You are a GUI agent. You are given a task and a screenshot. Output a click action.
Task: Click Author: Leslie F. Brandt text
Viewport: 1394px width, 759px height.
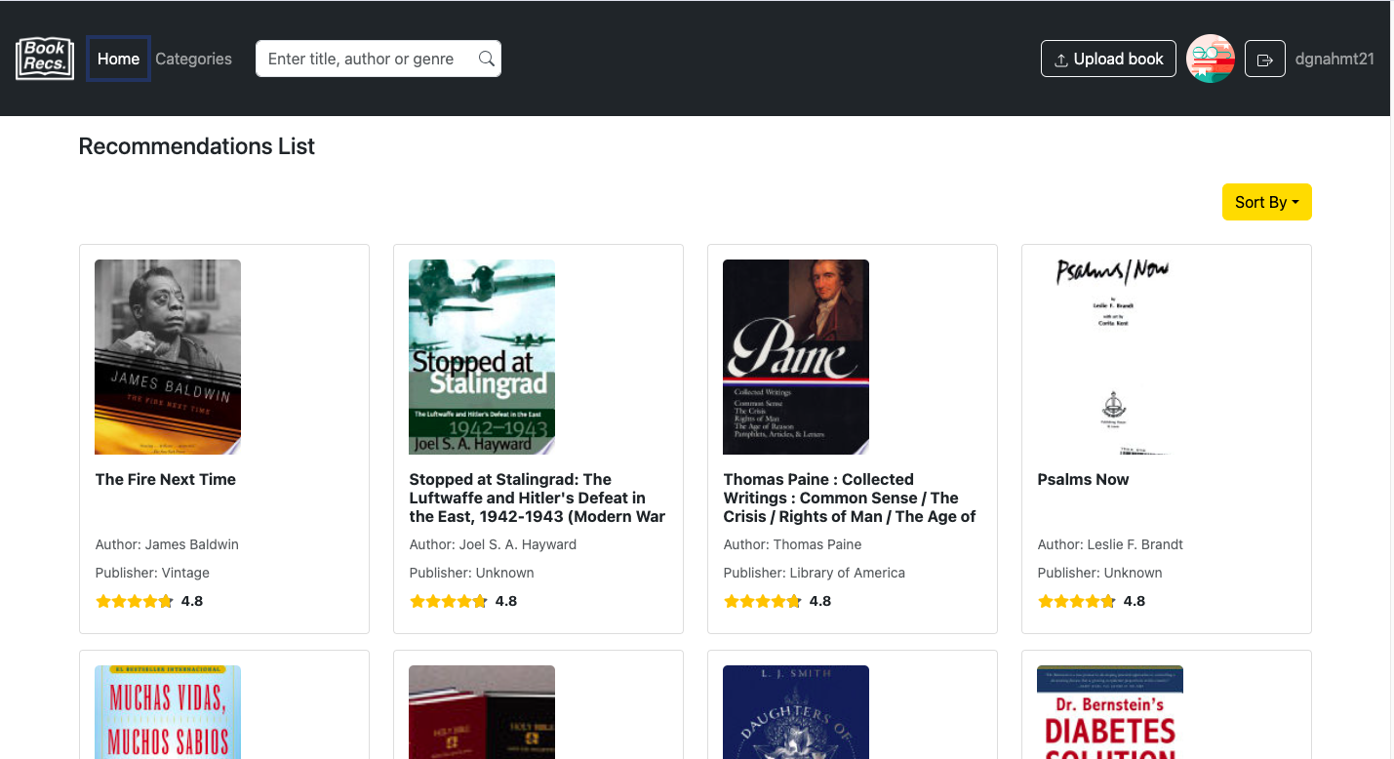(x=1110, y=544)
